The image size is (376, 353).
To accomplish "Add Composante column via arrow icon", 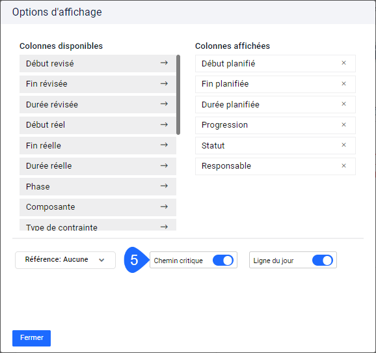I will point(164,206).
